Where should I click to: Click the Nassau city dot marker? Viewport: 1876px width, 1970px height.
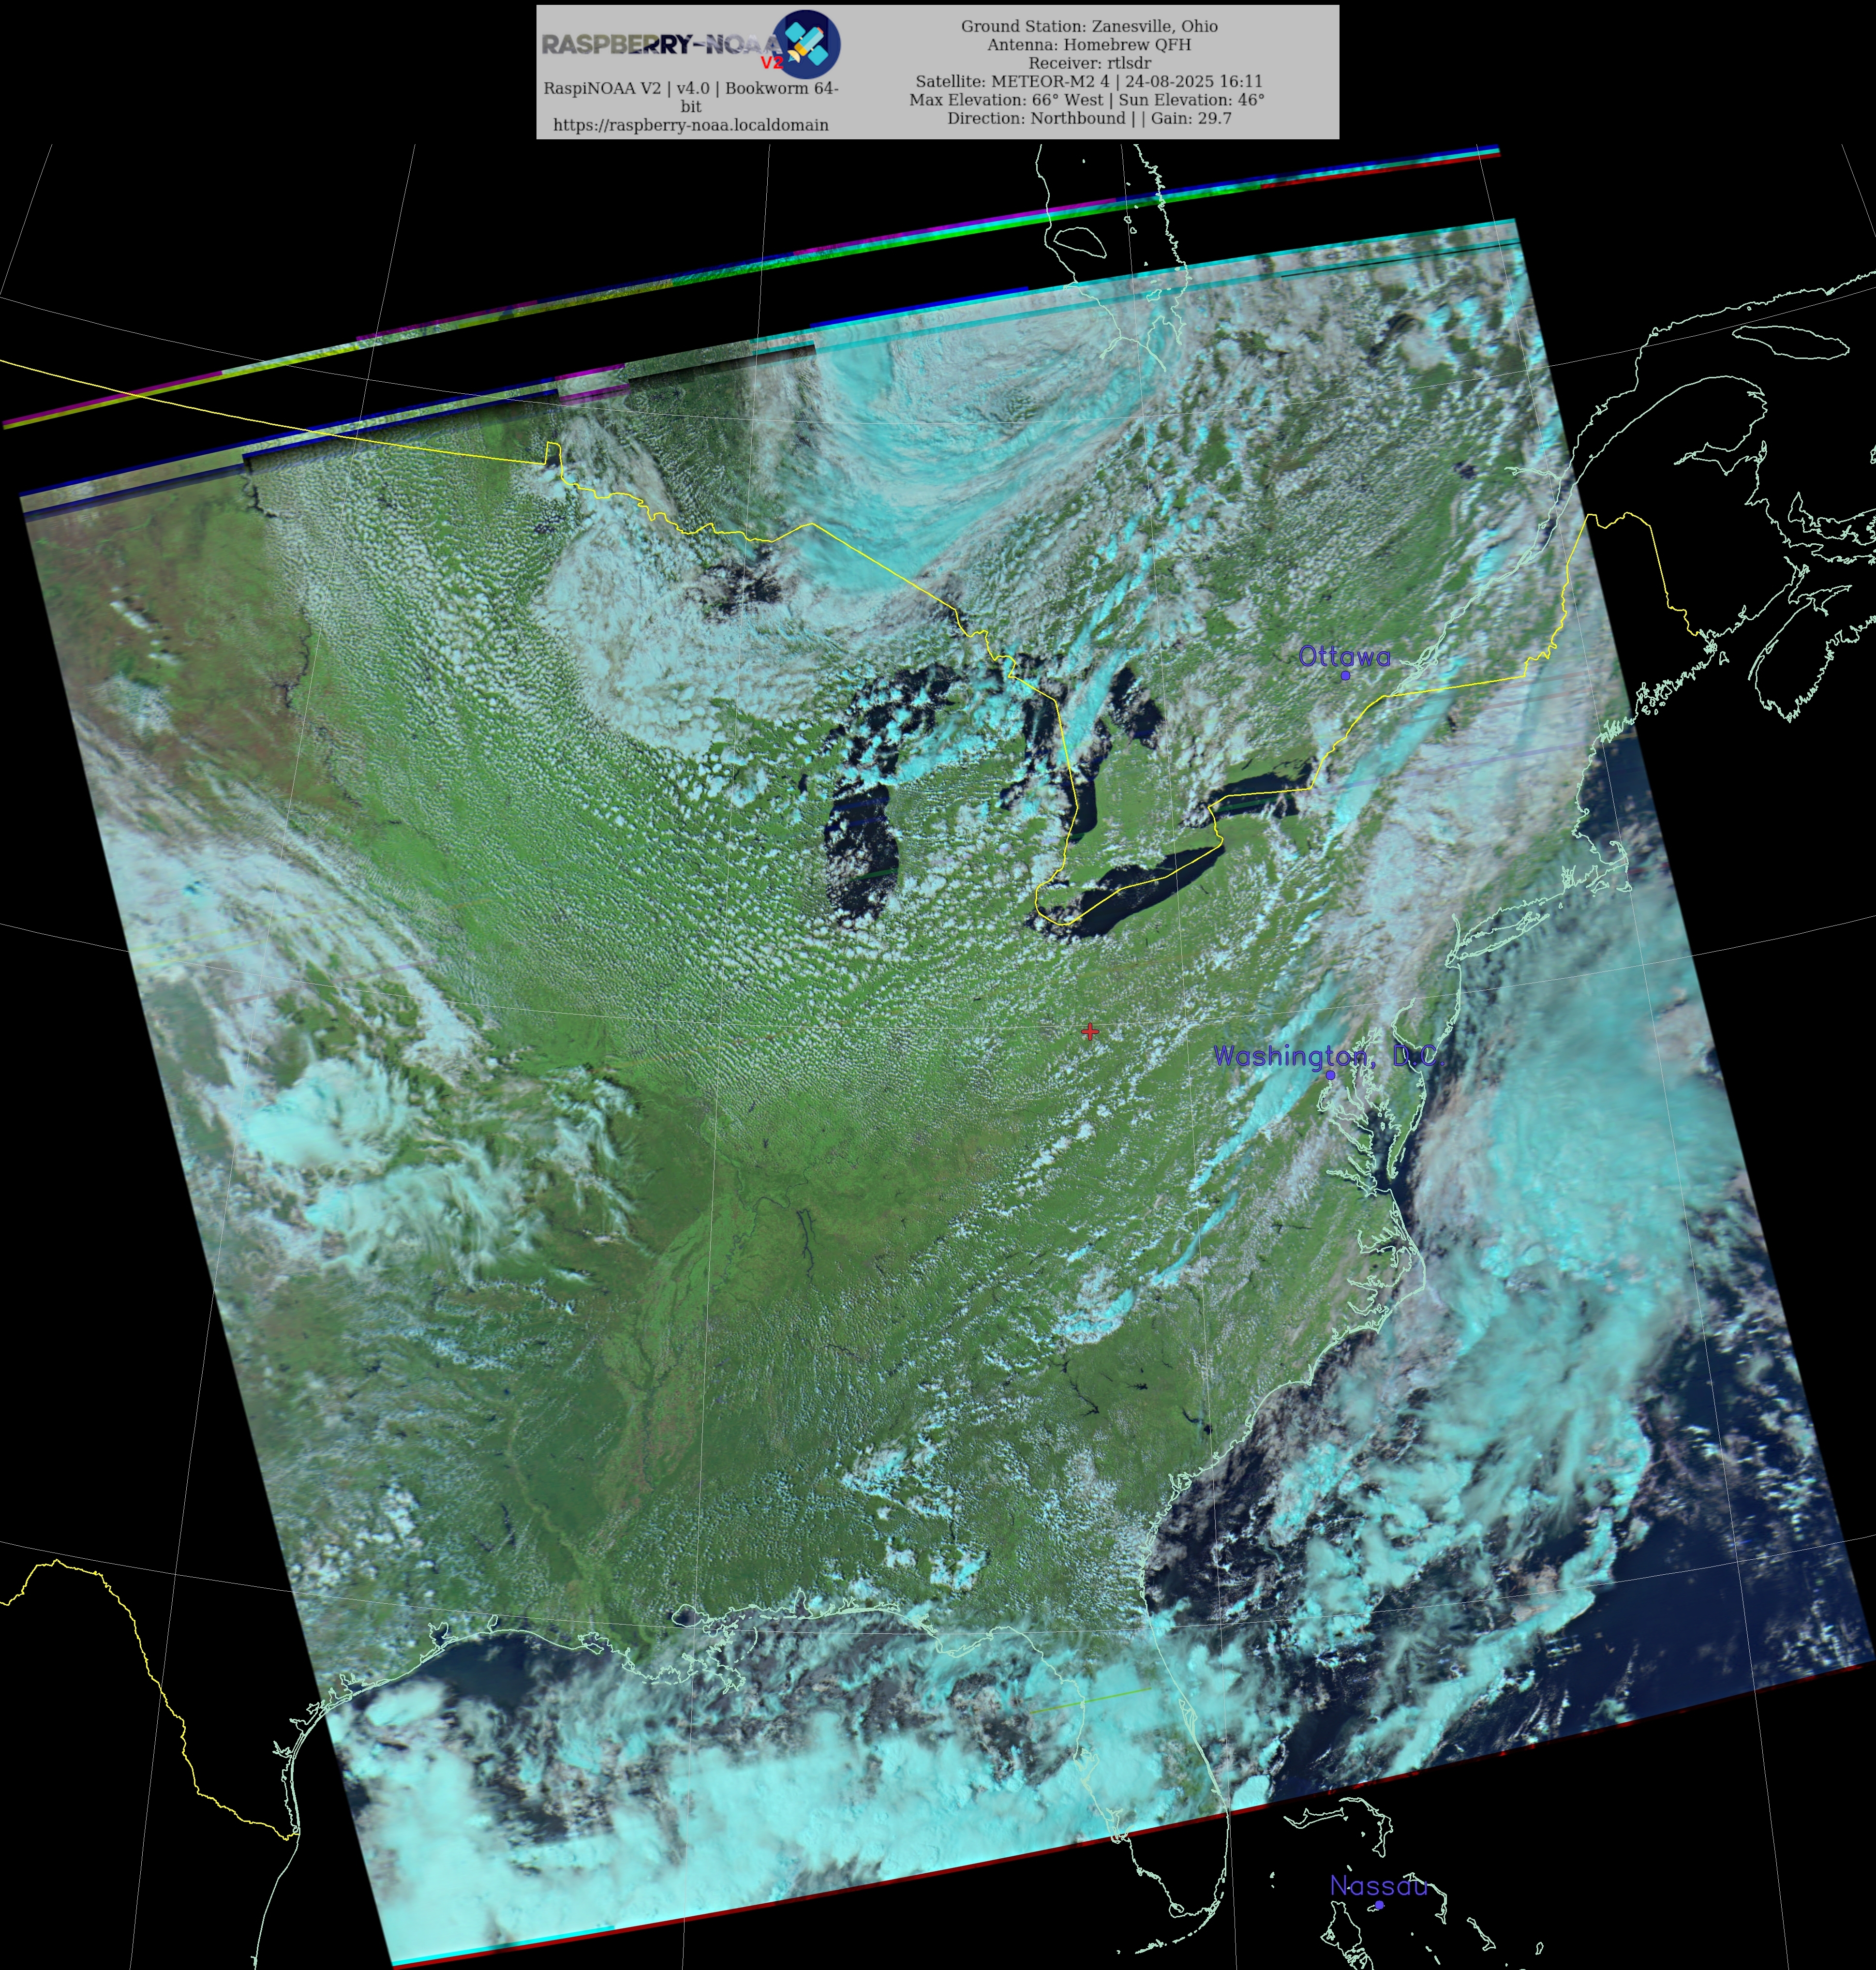tap(1379, 1905)
